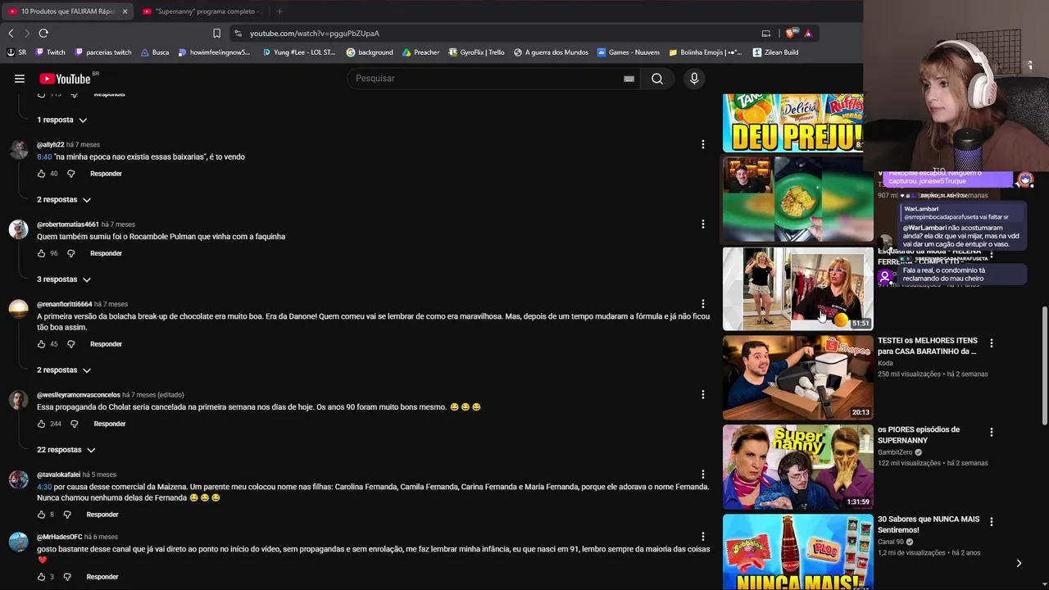The image size is (1049, 590).
Task: Go to the YouTube home logo
Action: point(65,79)
